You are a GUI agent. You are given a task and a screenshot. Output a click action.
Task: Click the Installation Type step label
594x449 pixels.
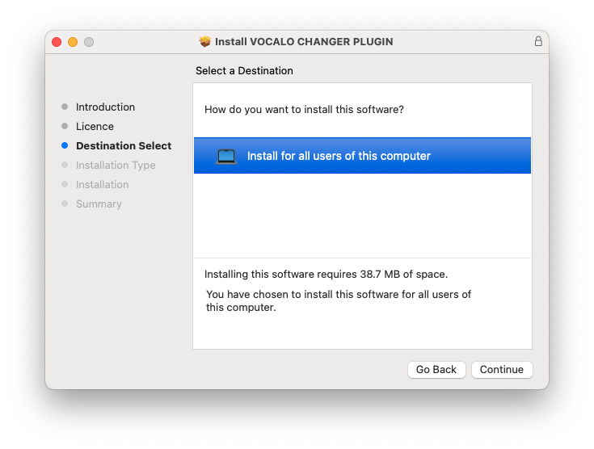[x=116, y=165]
